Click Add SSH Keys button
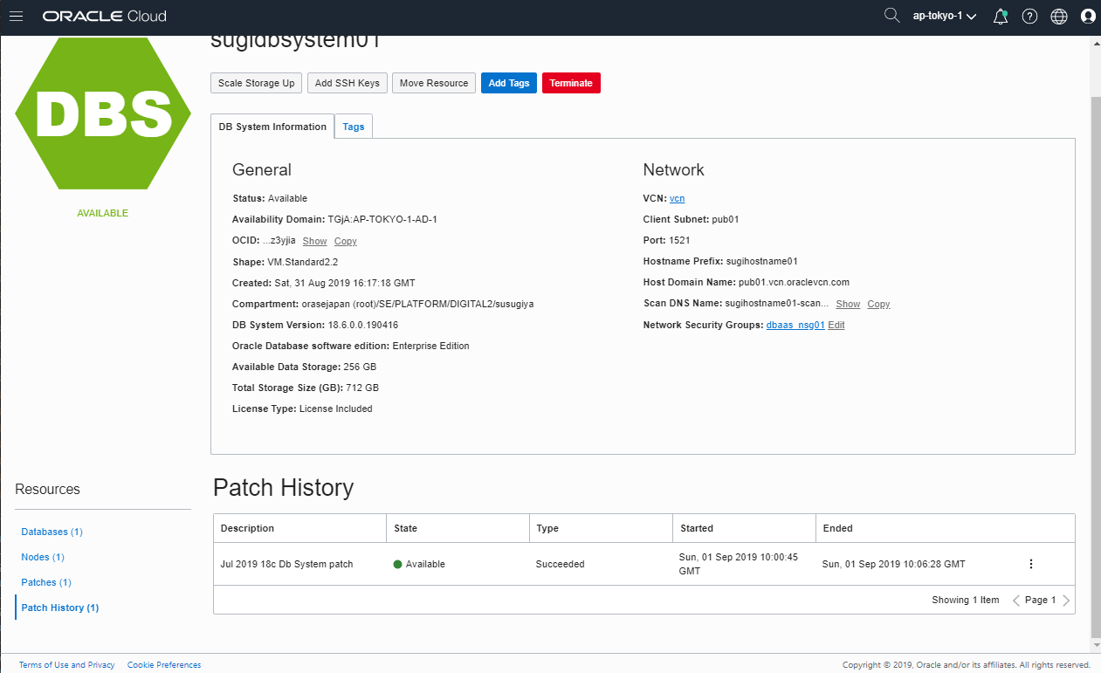This screenshot has width=1101, height=673. [x=348, y=83]
